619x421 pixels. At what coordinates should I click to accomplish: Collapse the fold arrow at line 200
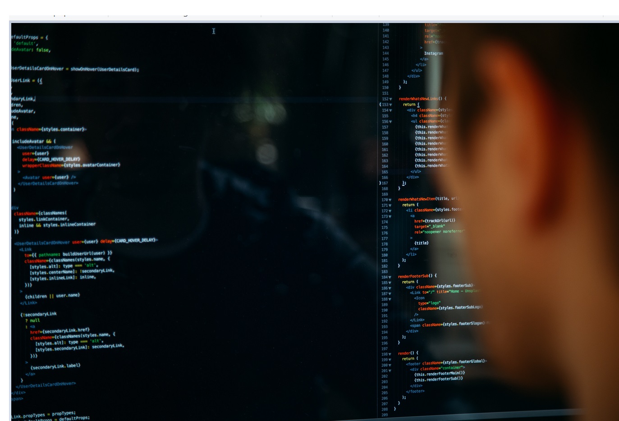pos(390,366)
